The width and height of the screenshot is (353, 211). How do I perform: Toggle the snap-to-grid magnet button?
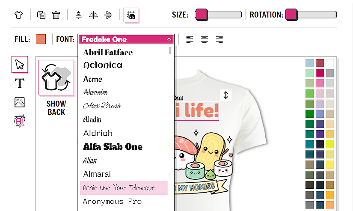pos(131,15)
